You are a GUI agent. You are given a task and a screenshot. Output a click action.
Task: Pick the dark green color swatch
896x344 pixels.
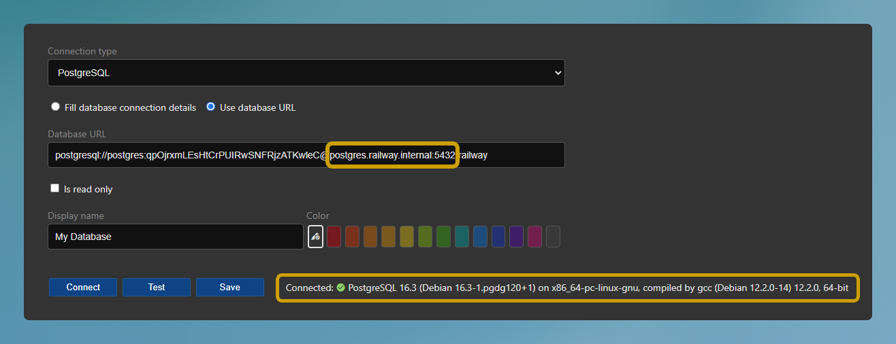point(443,237)
